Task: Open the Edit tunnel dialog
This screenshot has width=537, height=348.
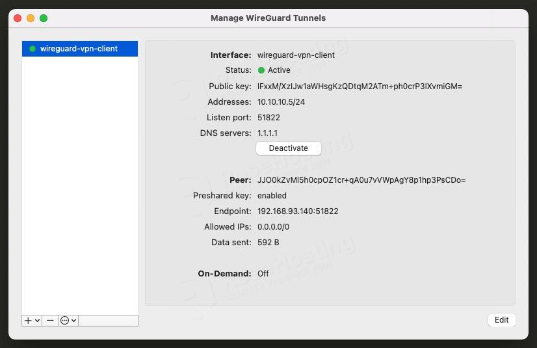Action: tap(501, 320)
